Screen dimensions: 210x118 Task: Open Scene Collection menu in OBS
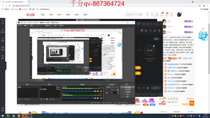coord(48,25)
